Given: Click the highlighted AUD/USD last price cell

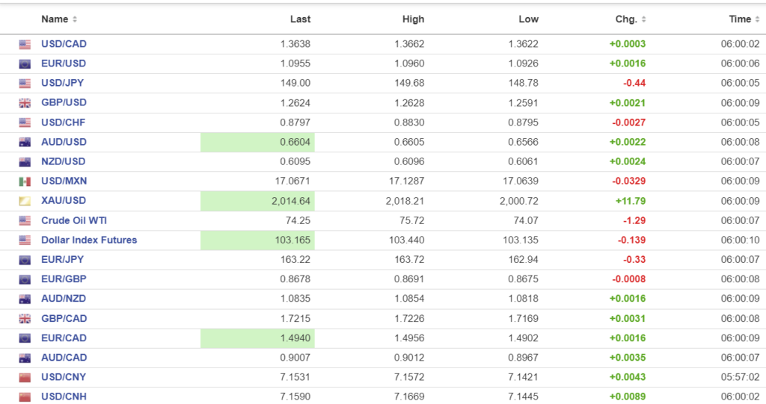Looking at the screenshot, I should (x=257, y=142).
